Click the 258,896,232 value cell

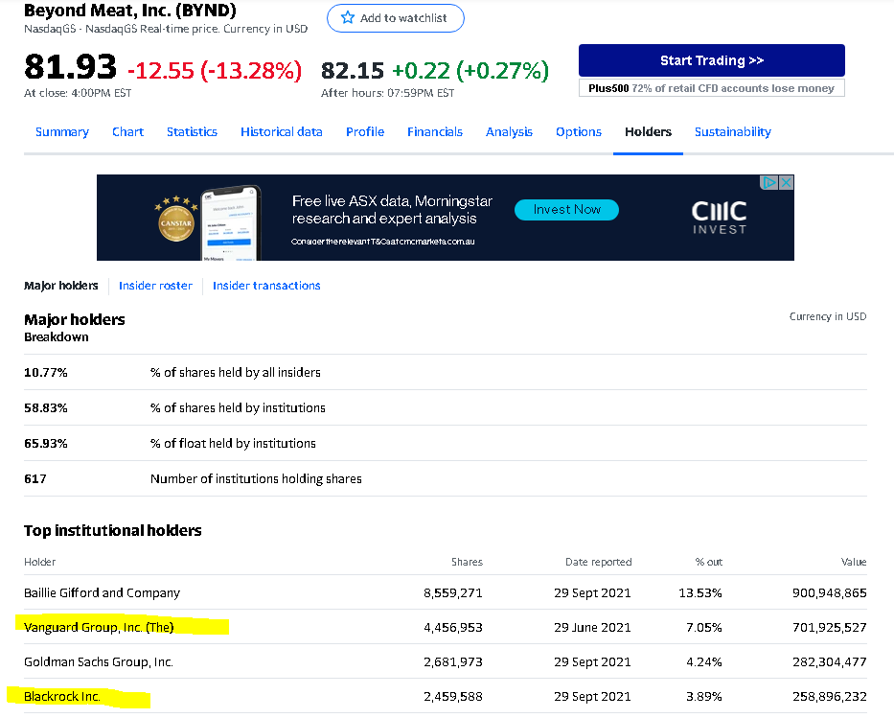coord(830,696)
